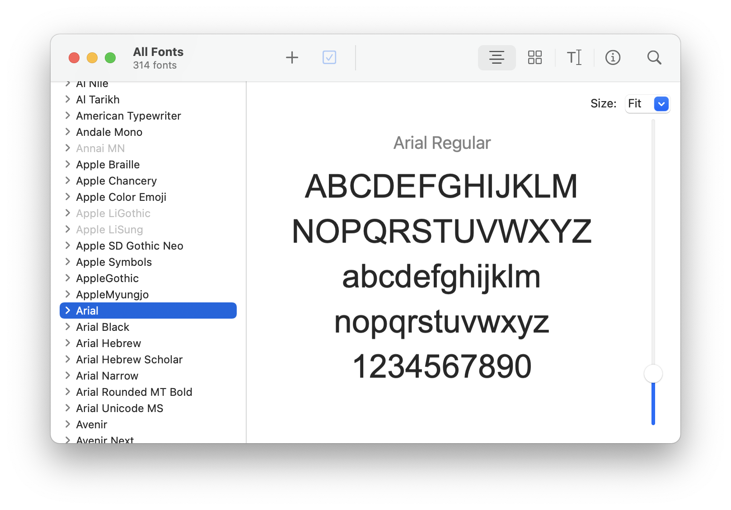Select Apple SD Gothic Neo font
Screen dimensions: 731x510
(x=148, y=246)
